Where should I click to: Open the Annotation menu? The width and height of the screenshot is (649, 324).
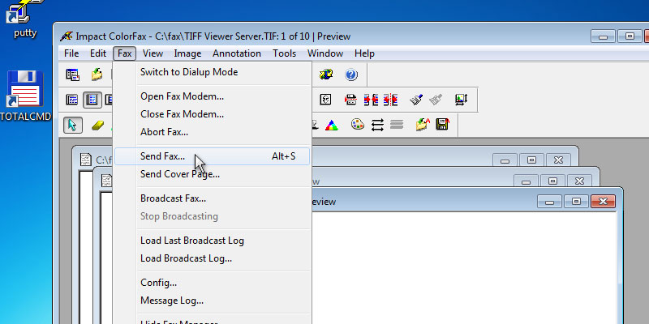(237, 53)
